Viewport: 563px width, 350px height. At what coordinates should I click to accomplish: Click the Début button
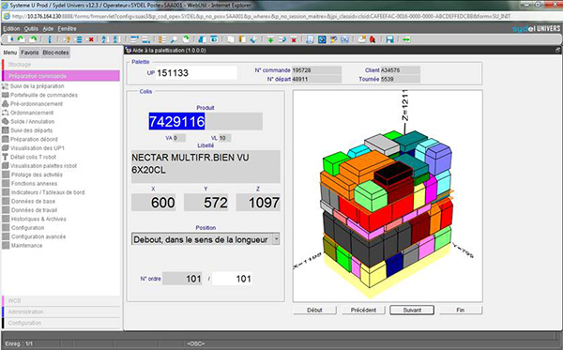314,310
